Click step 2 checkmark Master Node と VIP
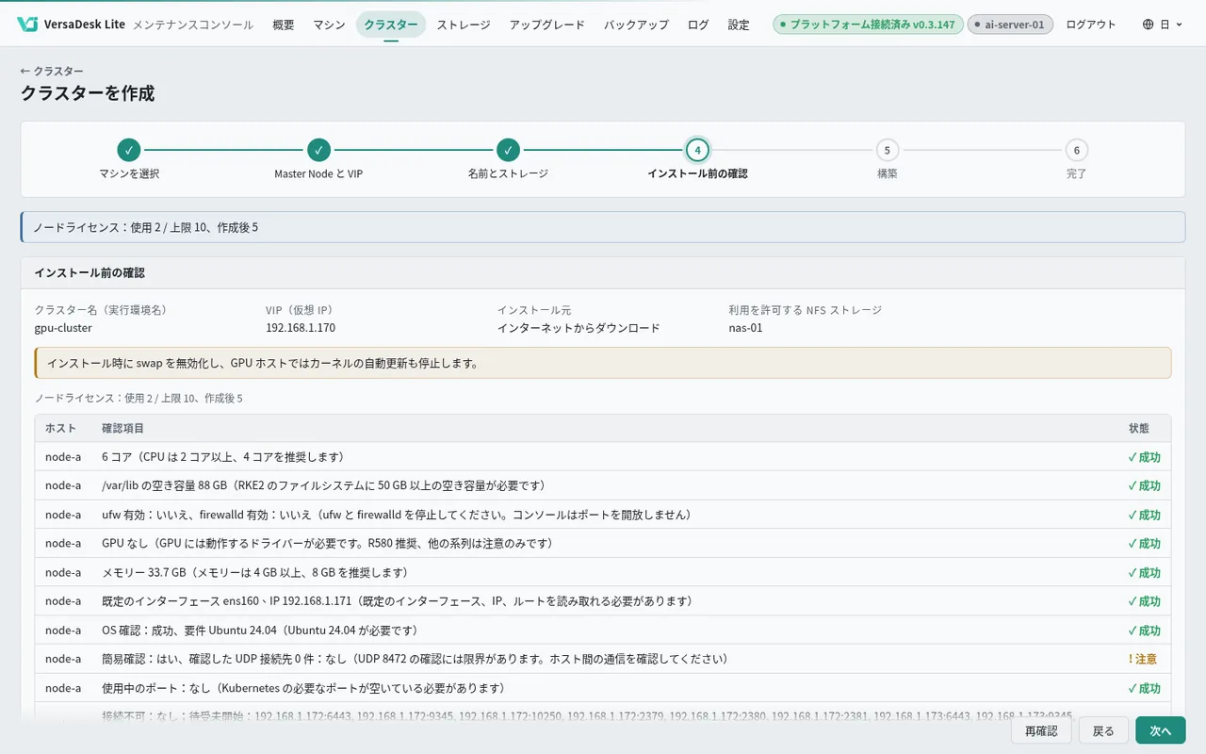 (318, 150)
